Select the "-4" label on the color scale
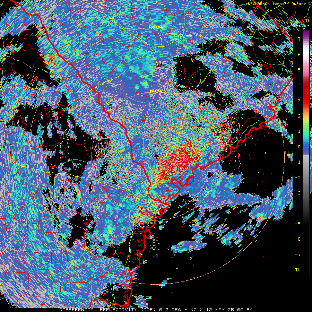 click(298, 208)
